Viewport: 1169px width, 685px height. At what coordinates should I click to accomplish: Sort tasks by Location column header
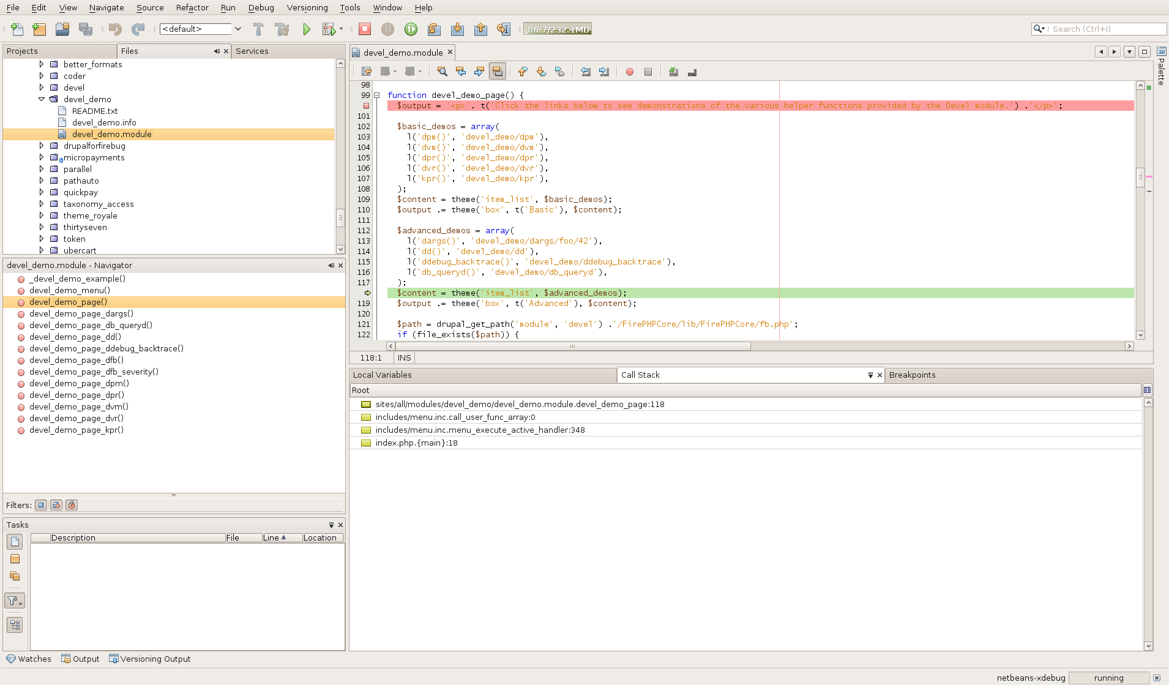(x=323, y=537)
